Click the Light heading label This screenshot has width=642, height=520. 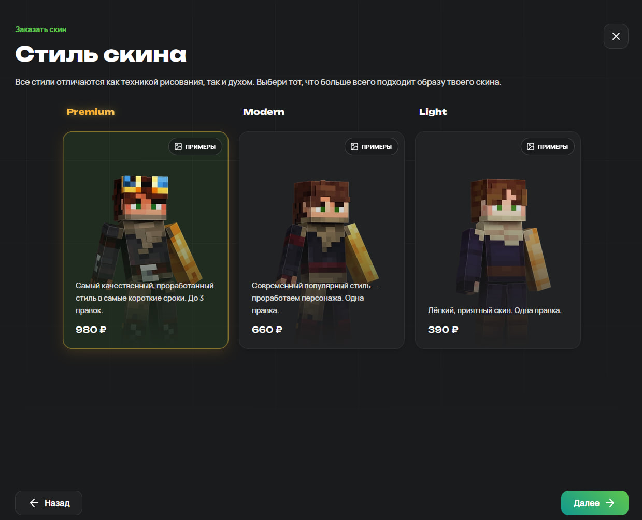[433, 112]
